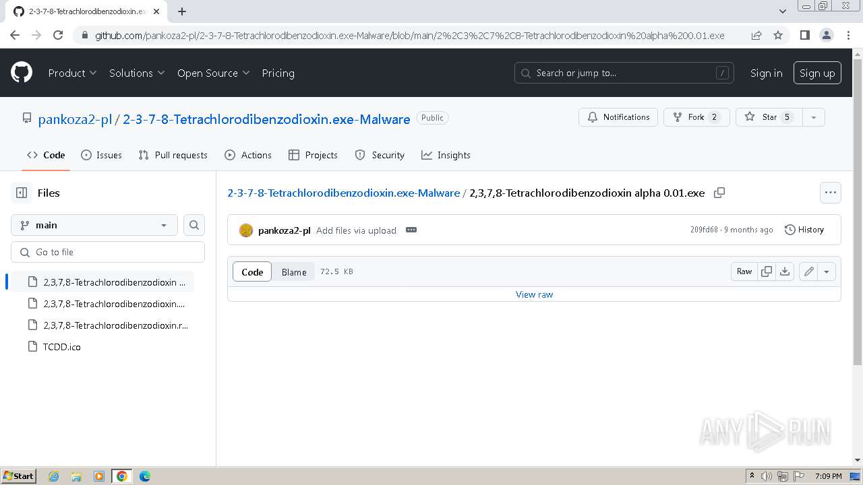Click the share page icon in address bar
Image resolution: width=863 pixels, height=485 pixels.
(x=756, y=35)
